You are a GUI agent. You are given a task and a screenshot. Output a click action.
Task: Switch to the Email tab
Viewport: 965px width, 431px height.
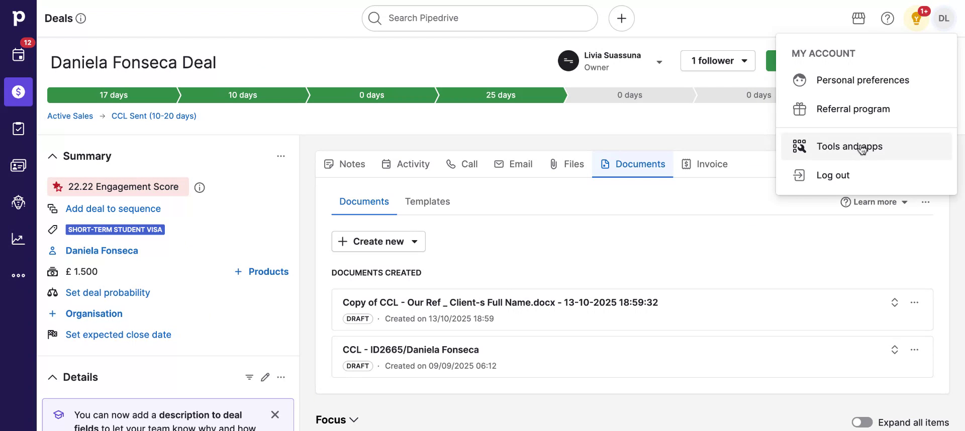pos(513,164)
